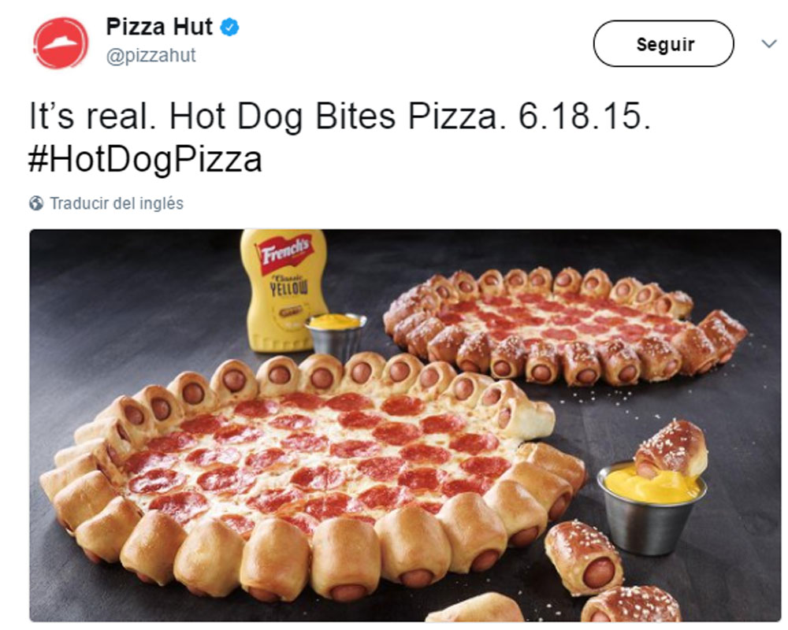Open the @pizzahut handle

(x=151, y=55)
